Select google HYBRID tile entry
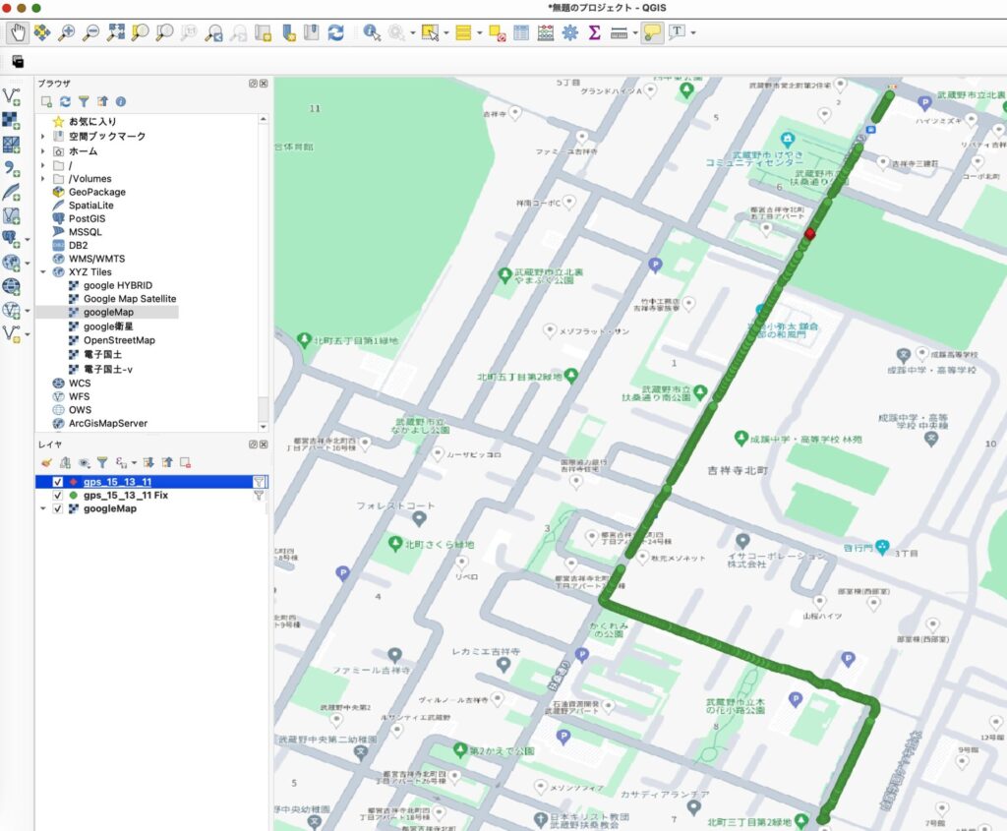This screenshot has height=831, width=1007. [x=118, y=286]
